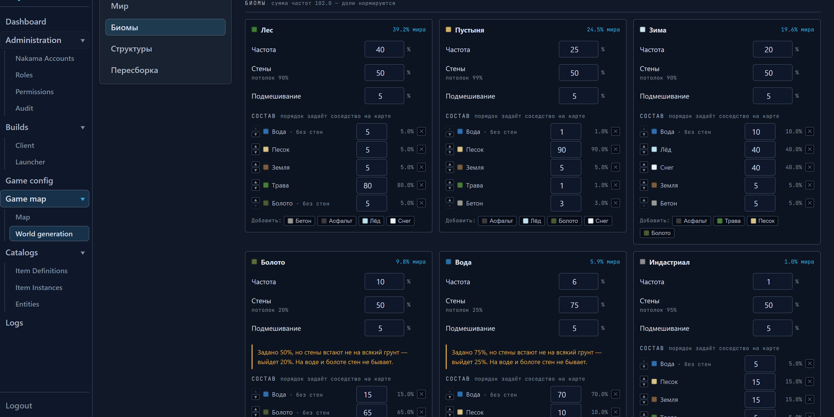The image size is (834, 417).
Task: Open the Permissions page
Action: (35, 92)
